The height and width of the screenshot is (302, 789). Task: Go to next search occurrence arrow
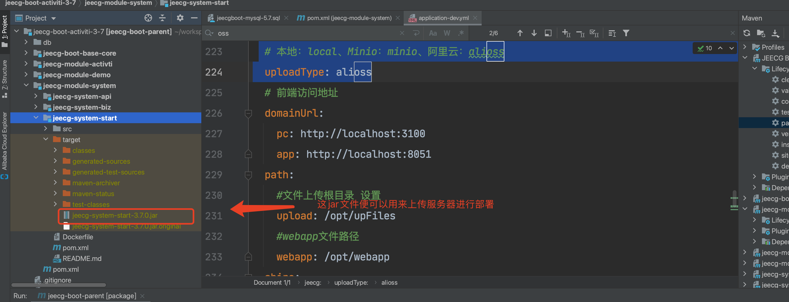tap(534, 33)
